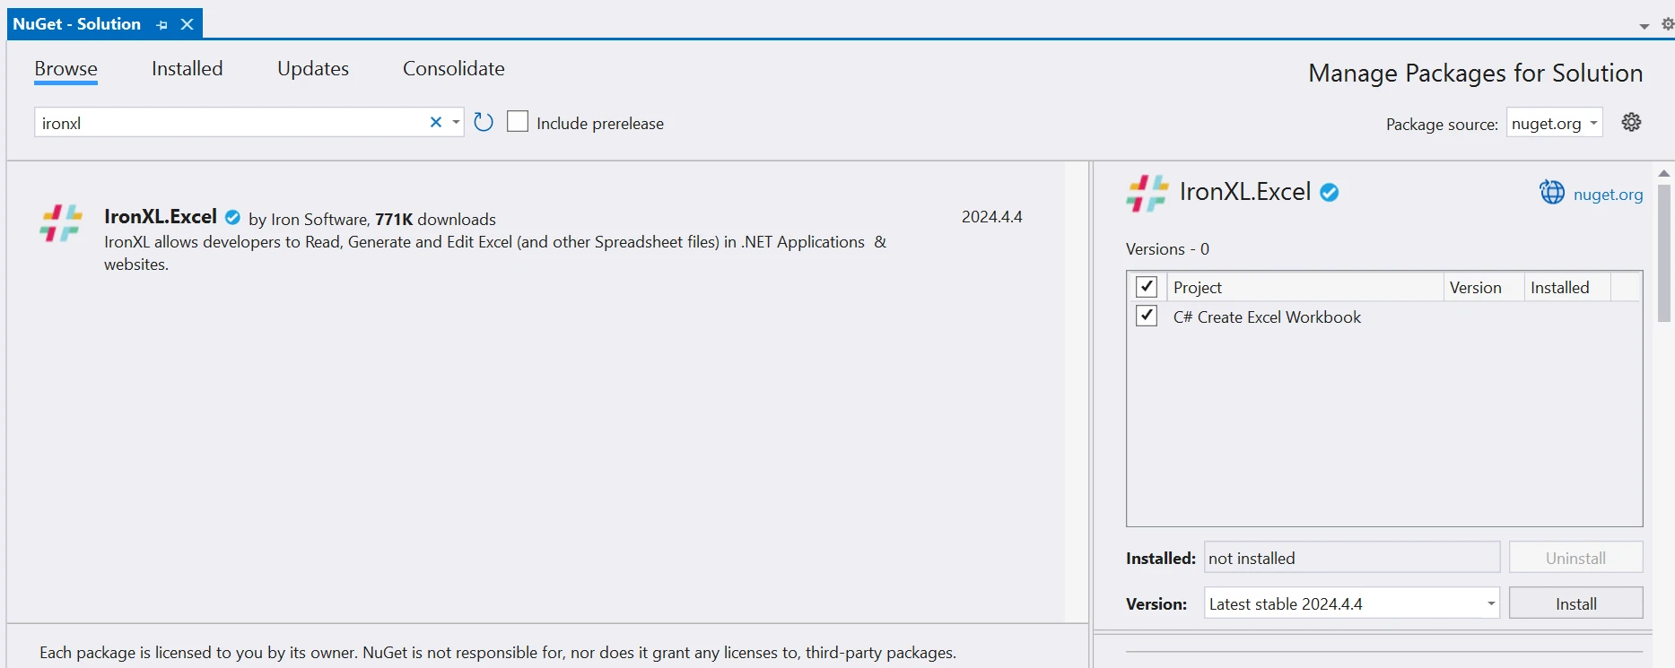
Task: Expand the Version dropdown list
Action: tap(1490, 603)
